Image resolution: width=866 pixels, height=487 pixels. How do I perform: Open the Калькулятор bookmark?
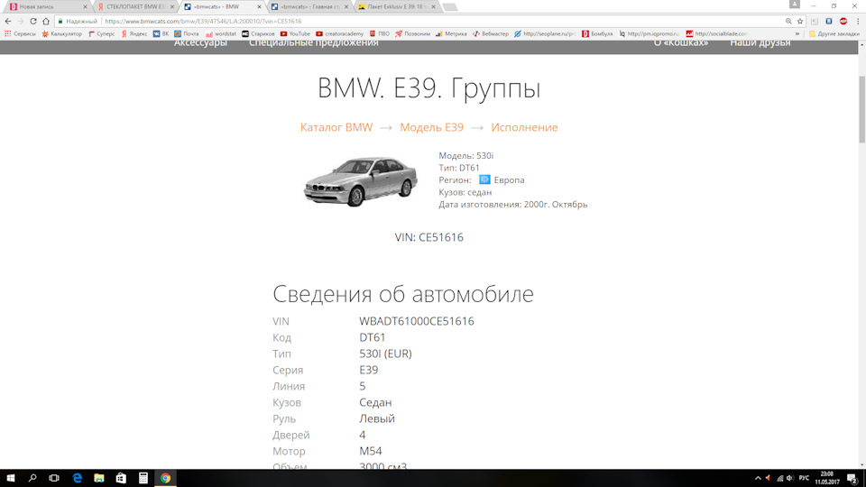tap(62, 33)
